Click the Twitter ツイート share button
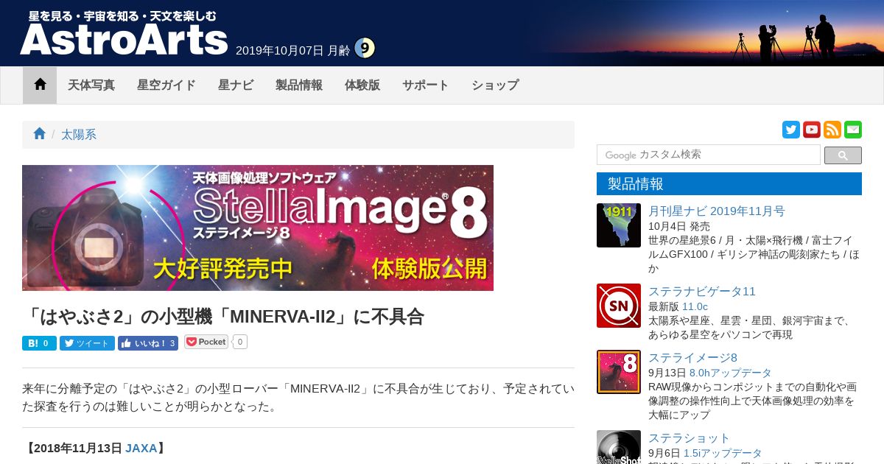 (x=87, y=343)
